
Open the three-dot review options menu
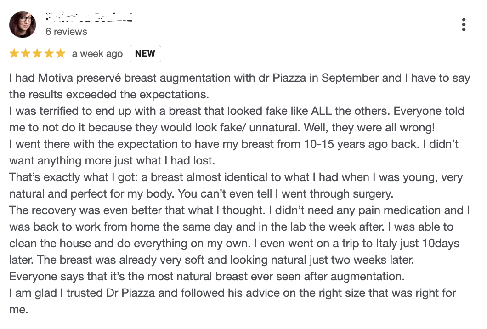(464, 24)
